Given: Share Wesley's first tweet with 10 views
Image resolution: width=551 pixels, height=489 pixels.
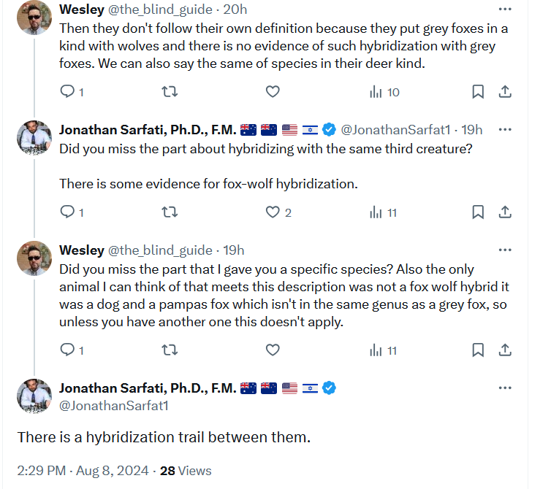Looking at the screenshot, I should pyautogui.click(x=504, y=92).
